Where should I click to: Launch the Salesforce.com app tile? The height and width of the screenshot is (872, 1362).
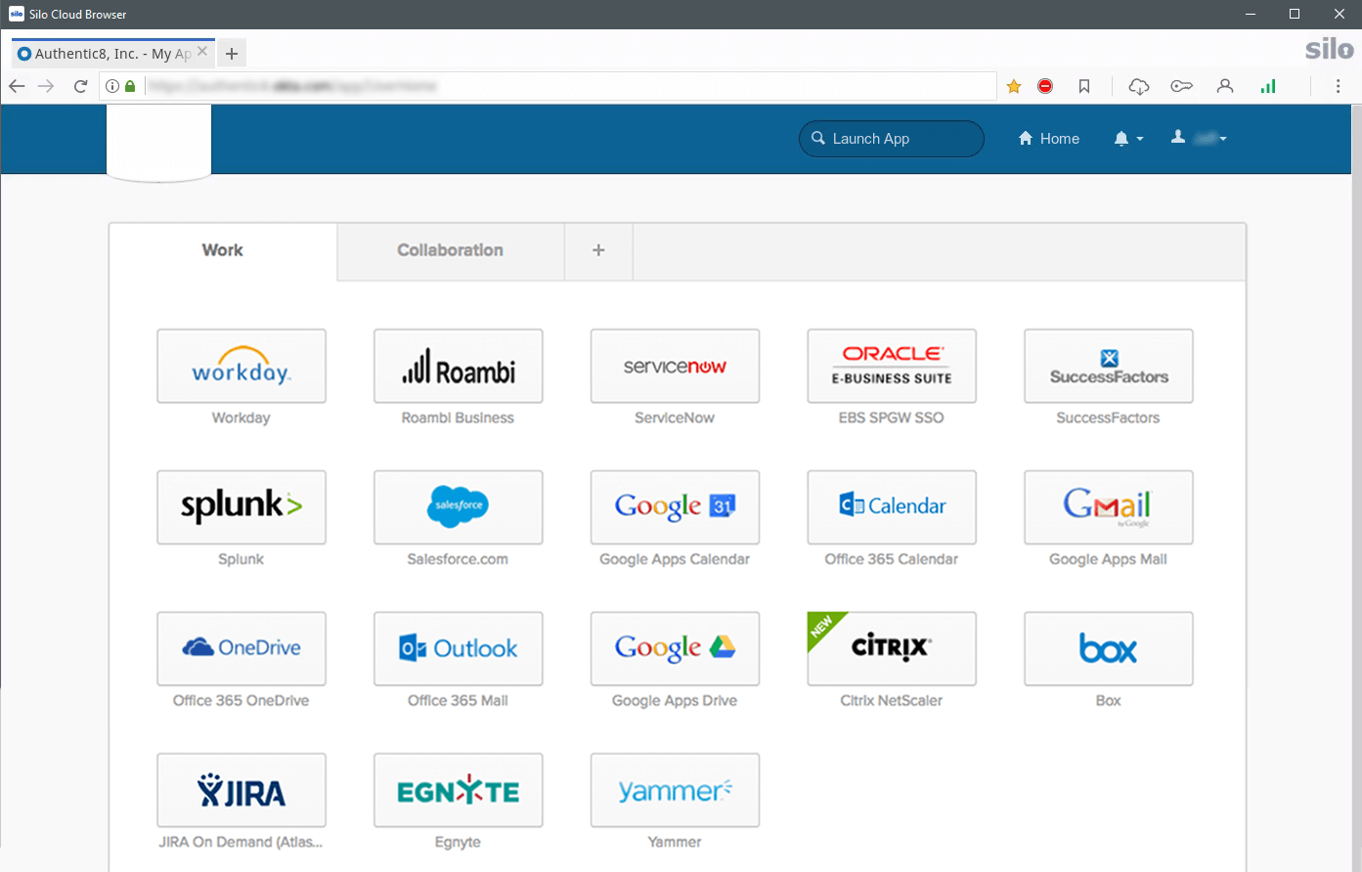pyautogui.click(x=459, y=507)
